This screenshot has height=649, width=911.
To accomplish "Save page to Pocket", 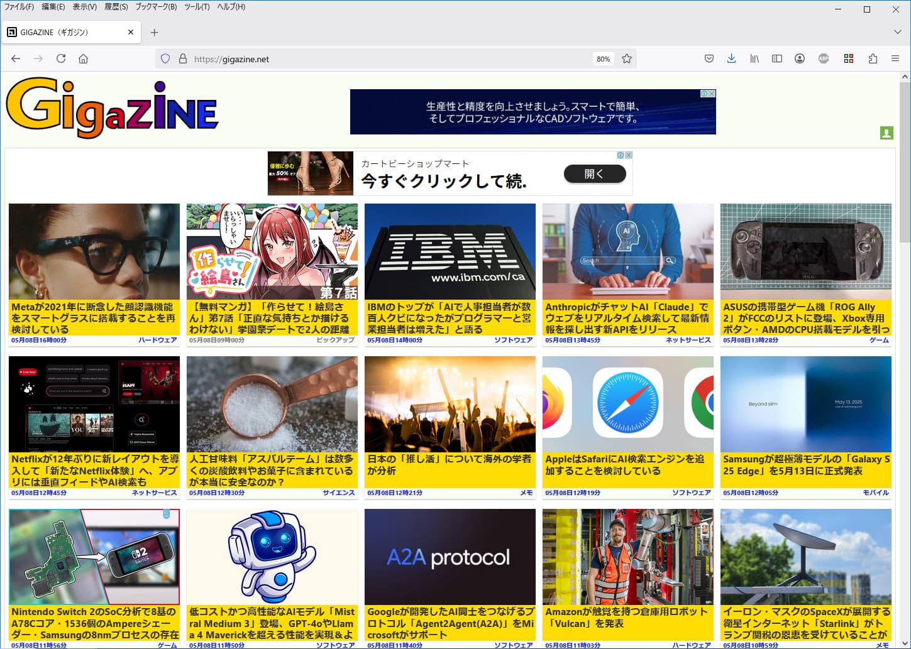I will click(x=709, y=58).
